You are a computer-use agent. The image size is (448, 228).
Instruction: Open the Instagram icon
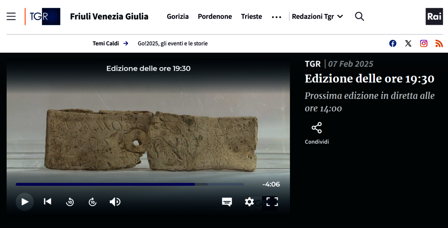[424, 43]
